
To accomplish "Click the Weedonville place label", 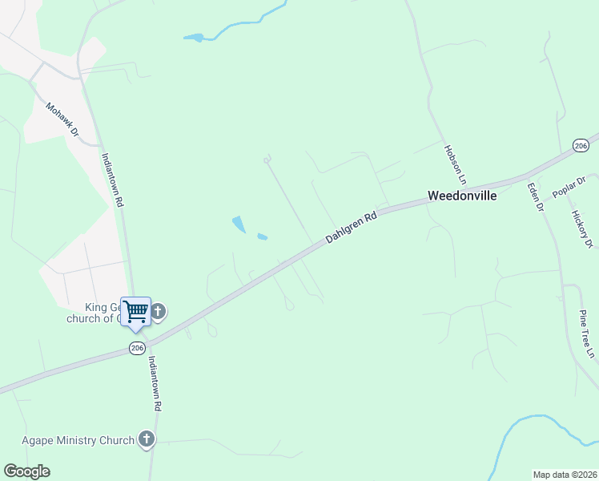I will coord(462,196).
